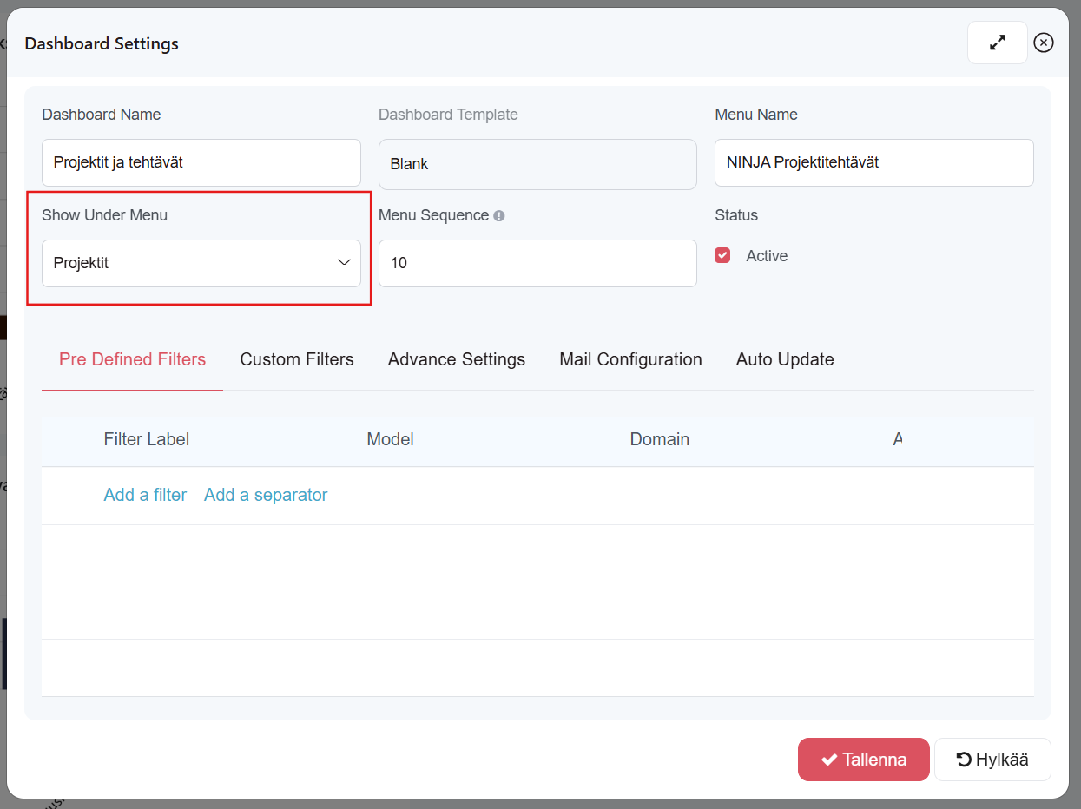Select the Pre Defined Filters tab
Viewport: 1081px width, 809px height.
point(132,359)
